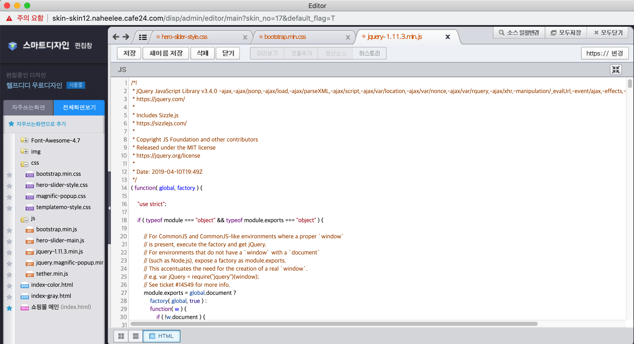Open the tab list icon
The width and height of the screenshot is (634, 344).
click(143, 37)
